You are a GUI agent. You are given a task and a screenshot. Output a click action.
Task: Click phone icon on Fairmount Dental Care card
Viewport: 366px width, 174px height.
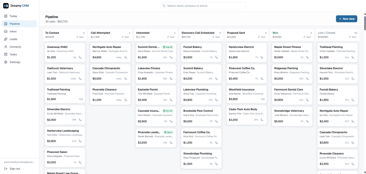click(x=307, y=100)
